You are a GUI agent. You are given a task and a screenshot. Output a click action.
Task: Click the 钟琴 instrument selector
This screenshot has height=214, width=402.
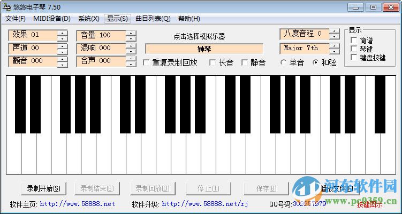coord(204,49)
